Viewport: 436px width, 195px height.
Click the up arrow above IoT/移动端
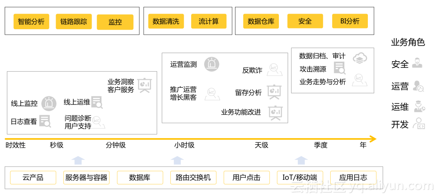(x=301, y=161)
